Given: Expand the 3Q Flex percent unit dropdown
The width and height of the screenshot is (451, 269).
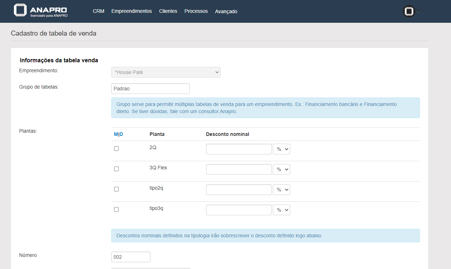Looking at the screenshot, I should pos(281,169).
